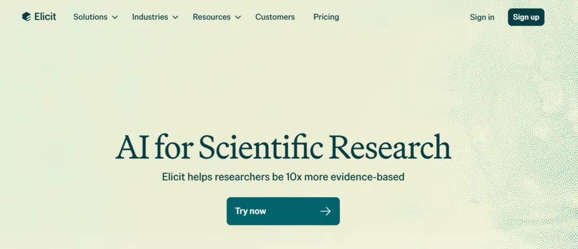The height and width of the screenshot is (249, 578).
Task: Click the word "Research" in the headline
Action: [x=391, y=148]
